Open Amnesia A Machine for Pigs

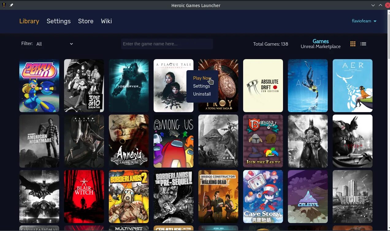pyautogui.click(x=129, y=141)
